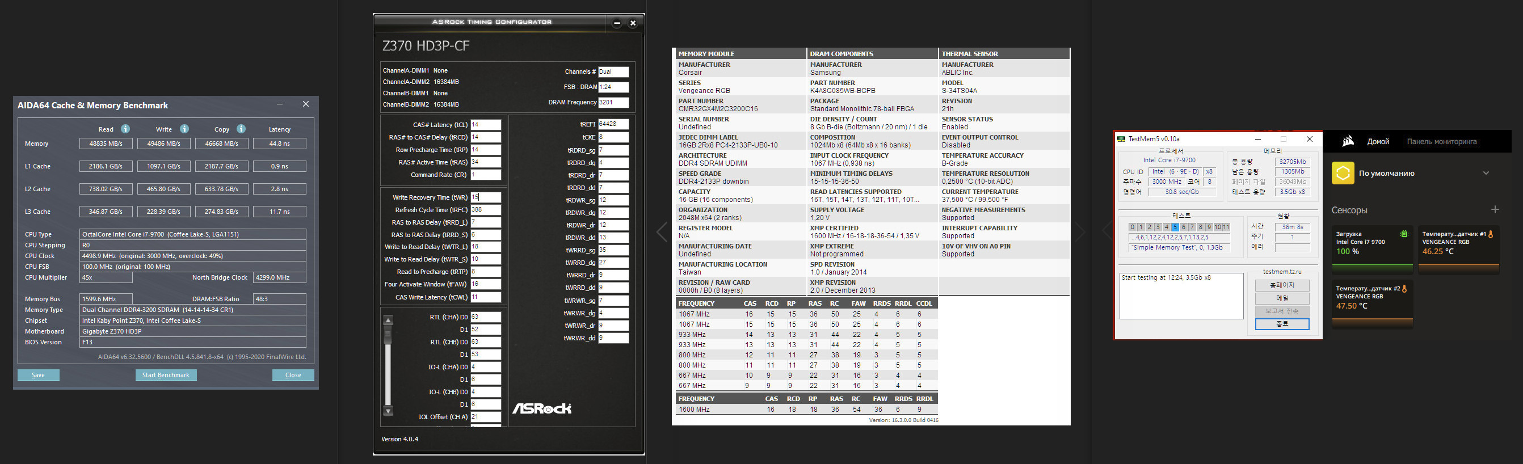1523x464 pixels.
Task: Click the Corsair sails logo
Action: click(1348, 141)
